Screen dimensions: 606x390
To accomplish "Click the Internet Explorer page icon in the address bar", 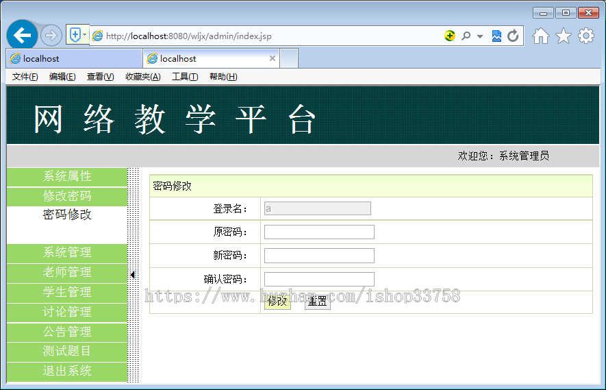I will pos(98,36).
